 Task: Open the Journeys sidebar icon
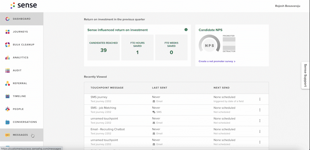7,32
